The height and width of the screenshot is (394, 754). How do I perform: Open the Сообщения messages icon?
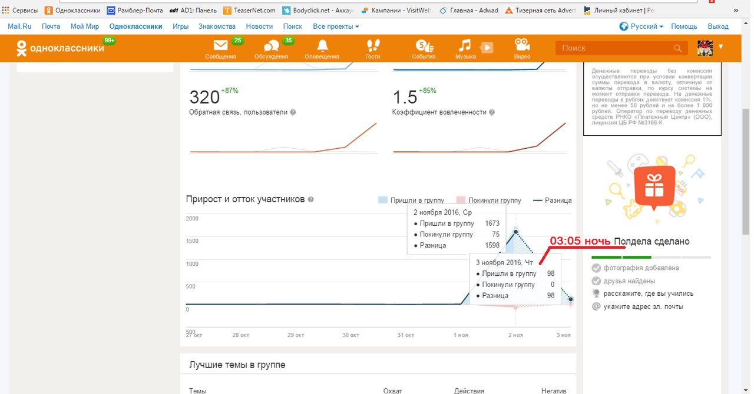pos(221,48)
